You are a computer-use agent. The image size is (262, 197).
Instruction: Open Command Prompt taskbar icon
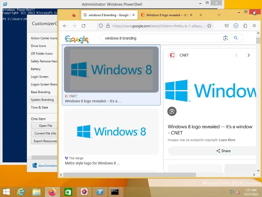point(115,192)
